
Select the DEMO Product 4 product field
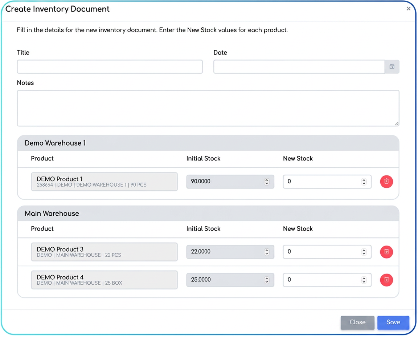pos(104,280)
